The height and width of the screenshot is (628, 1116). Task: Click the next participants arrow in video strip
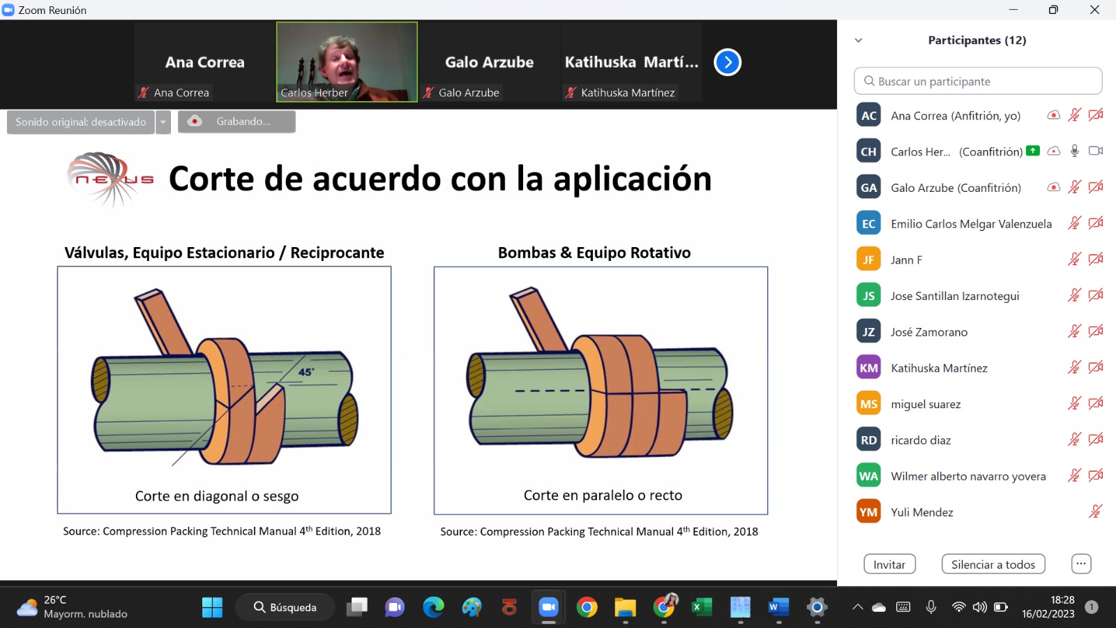point(727,62)
